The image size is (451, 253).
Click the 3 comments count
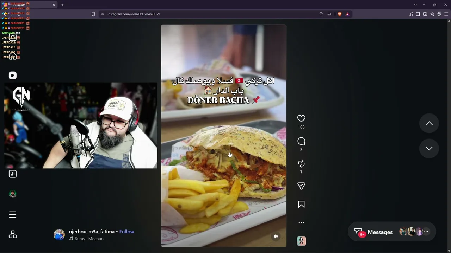click(x=301, y=150)
